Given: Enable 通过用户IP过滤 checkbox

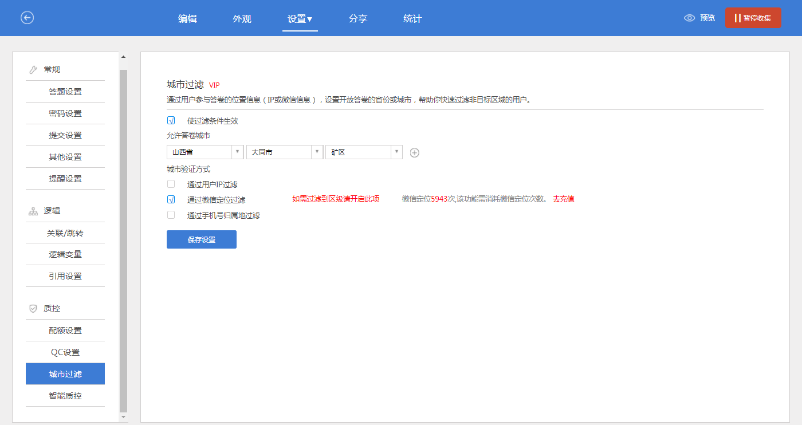Looking at the screenshot, I should (x=171, y=184).
